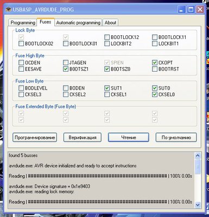Disable the CKSEL0 fuse checkbox
209x217 pixels.
point(155,94)
